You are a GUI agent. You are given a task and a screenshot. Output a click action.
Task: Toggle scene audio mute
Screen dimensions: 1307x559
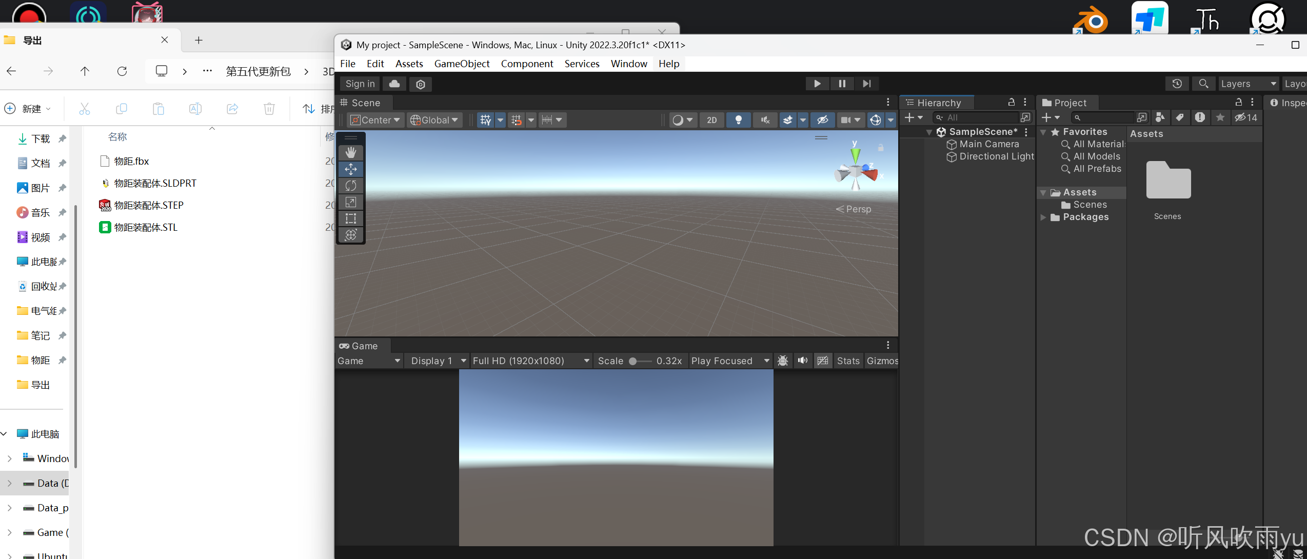coord(765,120)
